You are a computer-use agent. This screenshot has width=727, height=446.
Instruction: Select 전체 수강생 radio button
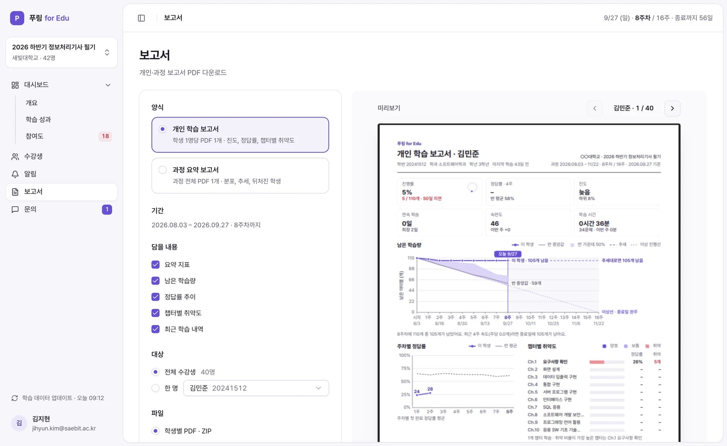pos(155,372)
